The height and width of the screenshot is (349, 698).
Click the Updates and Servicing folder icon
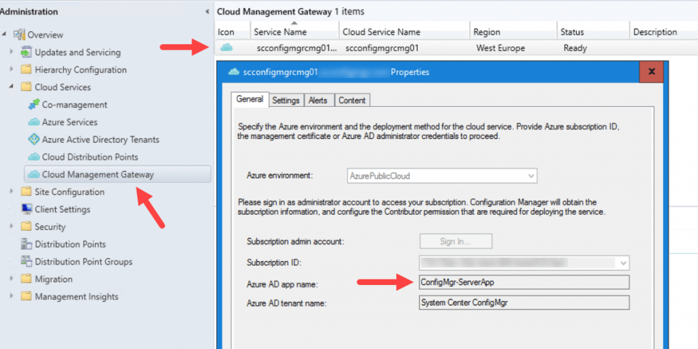click(27, 52)
